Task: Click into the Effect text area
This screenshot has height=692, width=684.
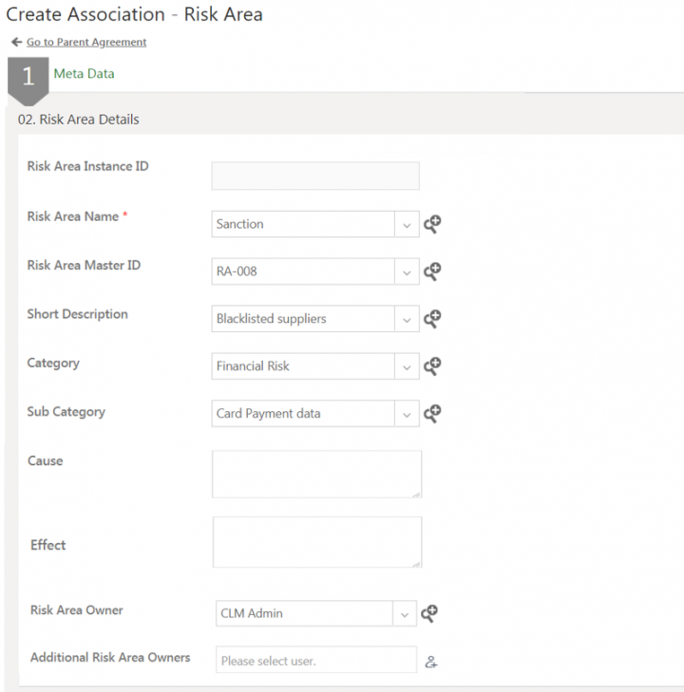Action: (x=316, y=542)
